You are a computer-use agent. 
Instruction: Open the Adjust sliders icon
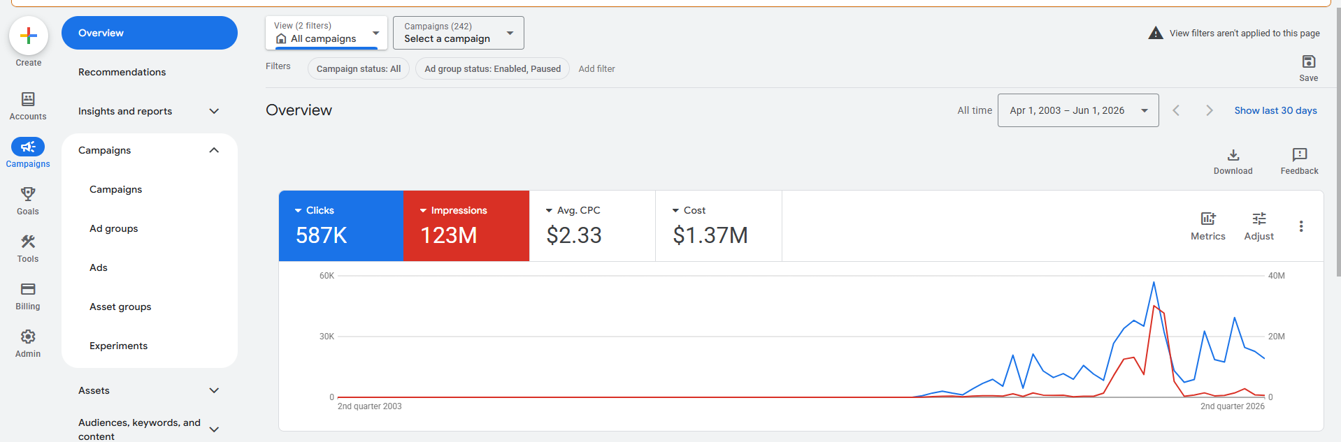(1259, 219)
